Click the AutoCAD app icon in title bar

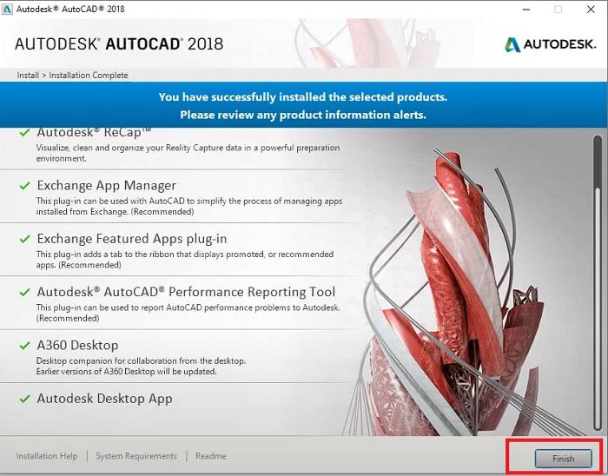(x=8, y=9)
